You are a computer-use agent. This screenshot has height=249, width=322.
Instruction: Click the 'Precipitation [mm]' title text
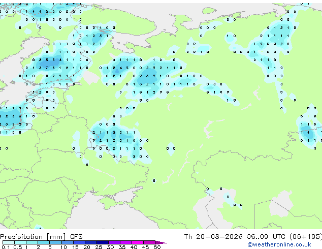[33, 237]
